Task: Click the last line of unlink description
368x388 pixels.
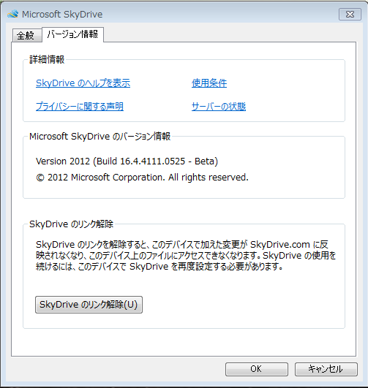Action: [x=159, y=267]
